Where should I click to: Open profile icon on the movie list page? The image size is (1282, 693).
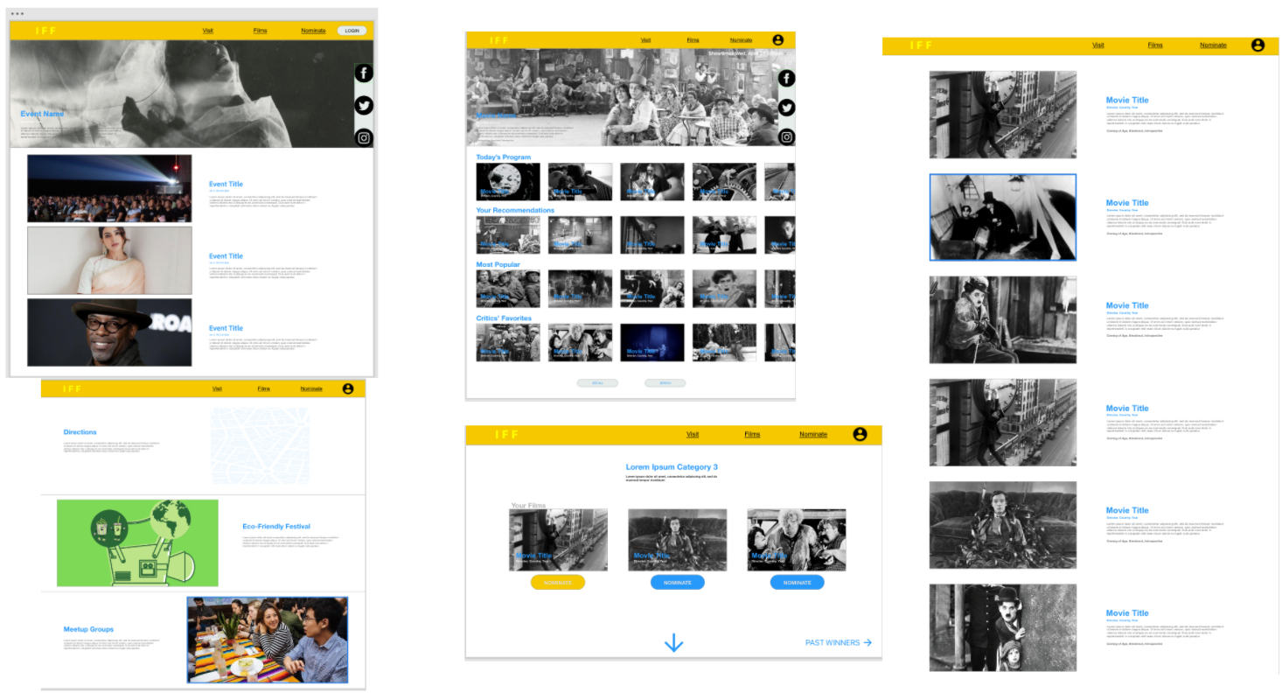click(1258, 45)
